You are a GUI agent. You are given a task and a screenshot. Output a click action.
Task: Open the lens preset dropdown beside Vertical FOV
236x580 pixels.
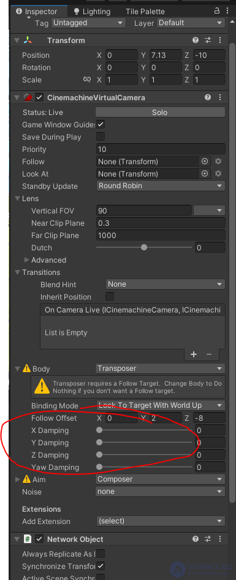point(209,210)
